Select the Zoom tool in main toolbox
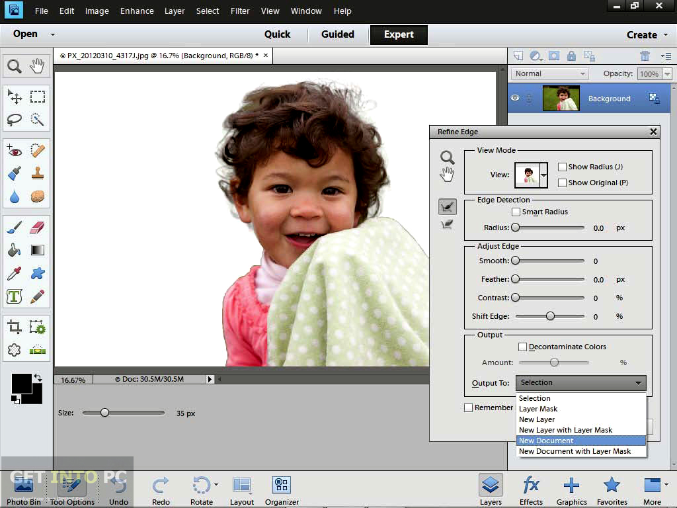 coord(15,66)
